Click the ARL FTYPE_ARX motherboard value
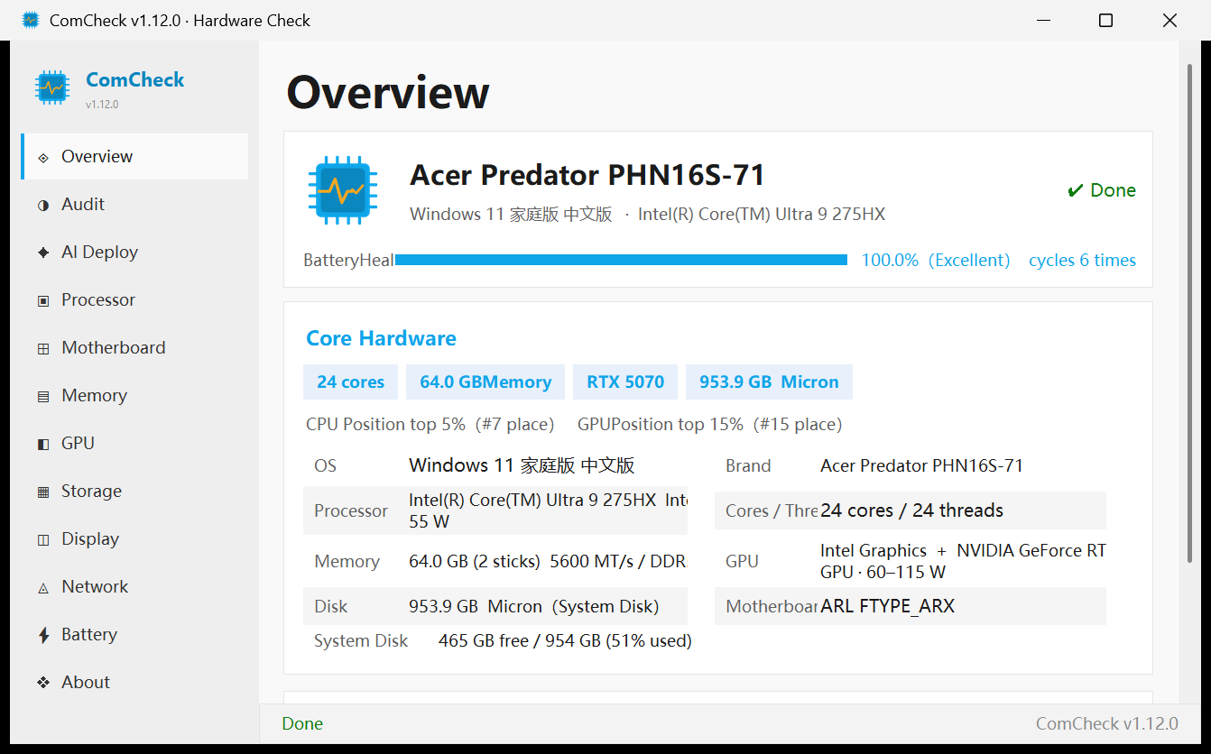 tap(887, 606)
